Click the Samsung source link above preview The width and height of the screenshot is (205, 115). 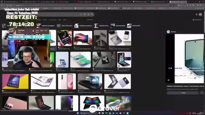[x=172, y=32]
